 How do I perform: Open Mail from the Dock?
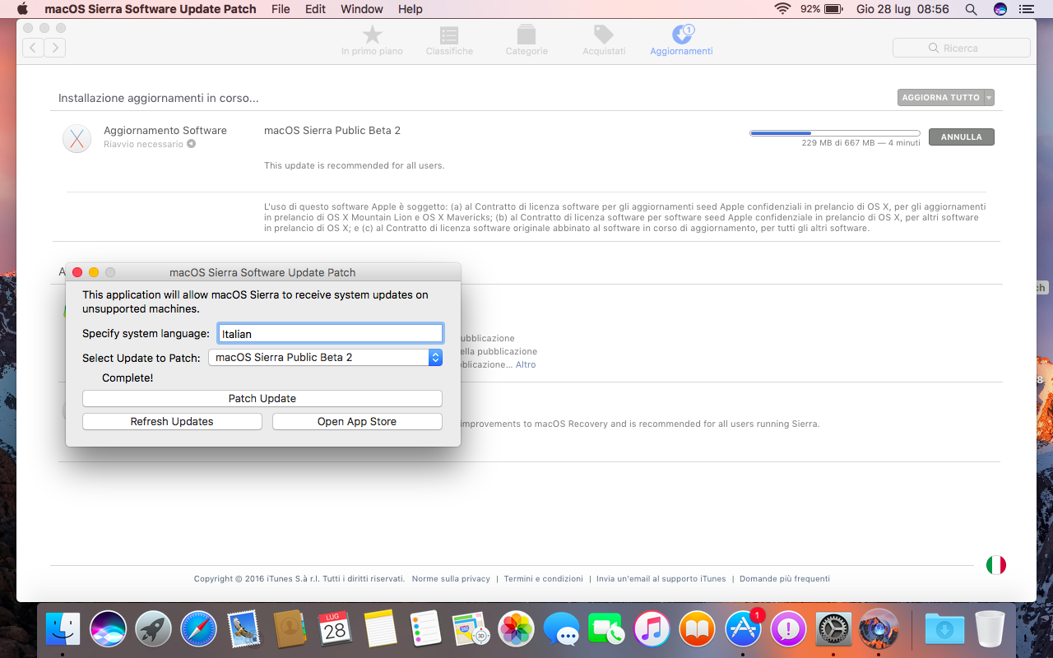coord(244,630)
